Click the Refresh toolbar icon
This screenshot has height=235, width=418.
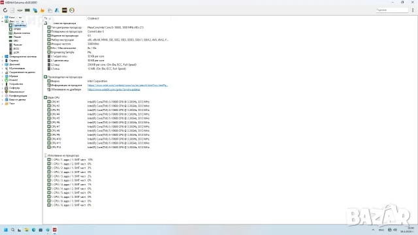point(5,10)
